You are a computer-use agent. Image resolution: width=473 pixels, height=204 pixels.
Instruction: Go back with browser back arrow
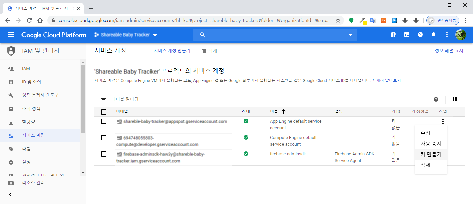pyautogui.click(x=8, y=20)
